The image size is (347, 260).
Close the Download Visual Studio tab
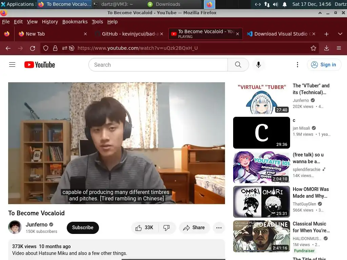314,34
